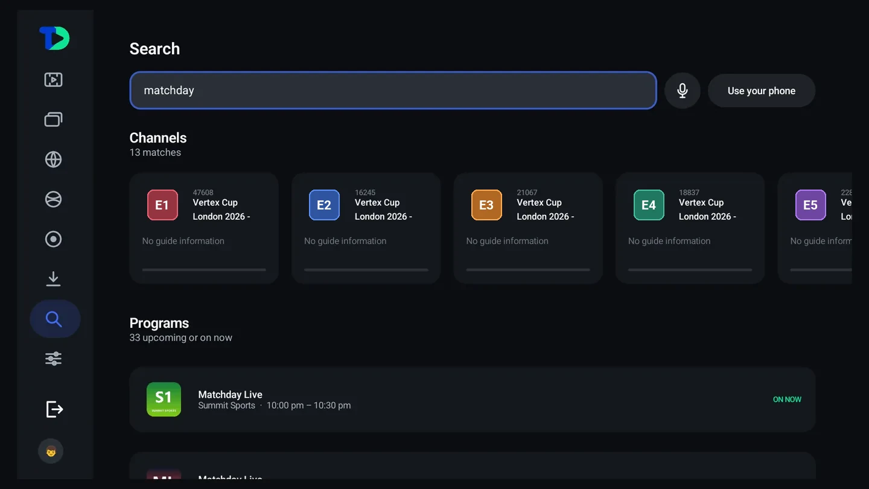Select the search magnifier sidebar icon
The width and height of the screenshot is (869, 489).
pyautogui.click(x=54, y=319)
